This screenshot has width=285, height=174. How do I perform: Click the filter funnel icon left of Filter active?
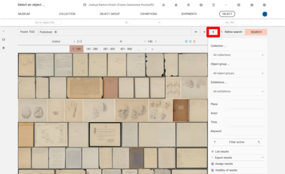pyautogui.click(x=215, y=142)
